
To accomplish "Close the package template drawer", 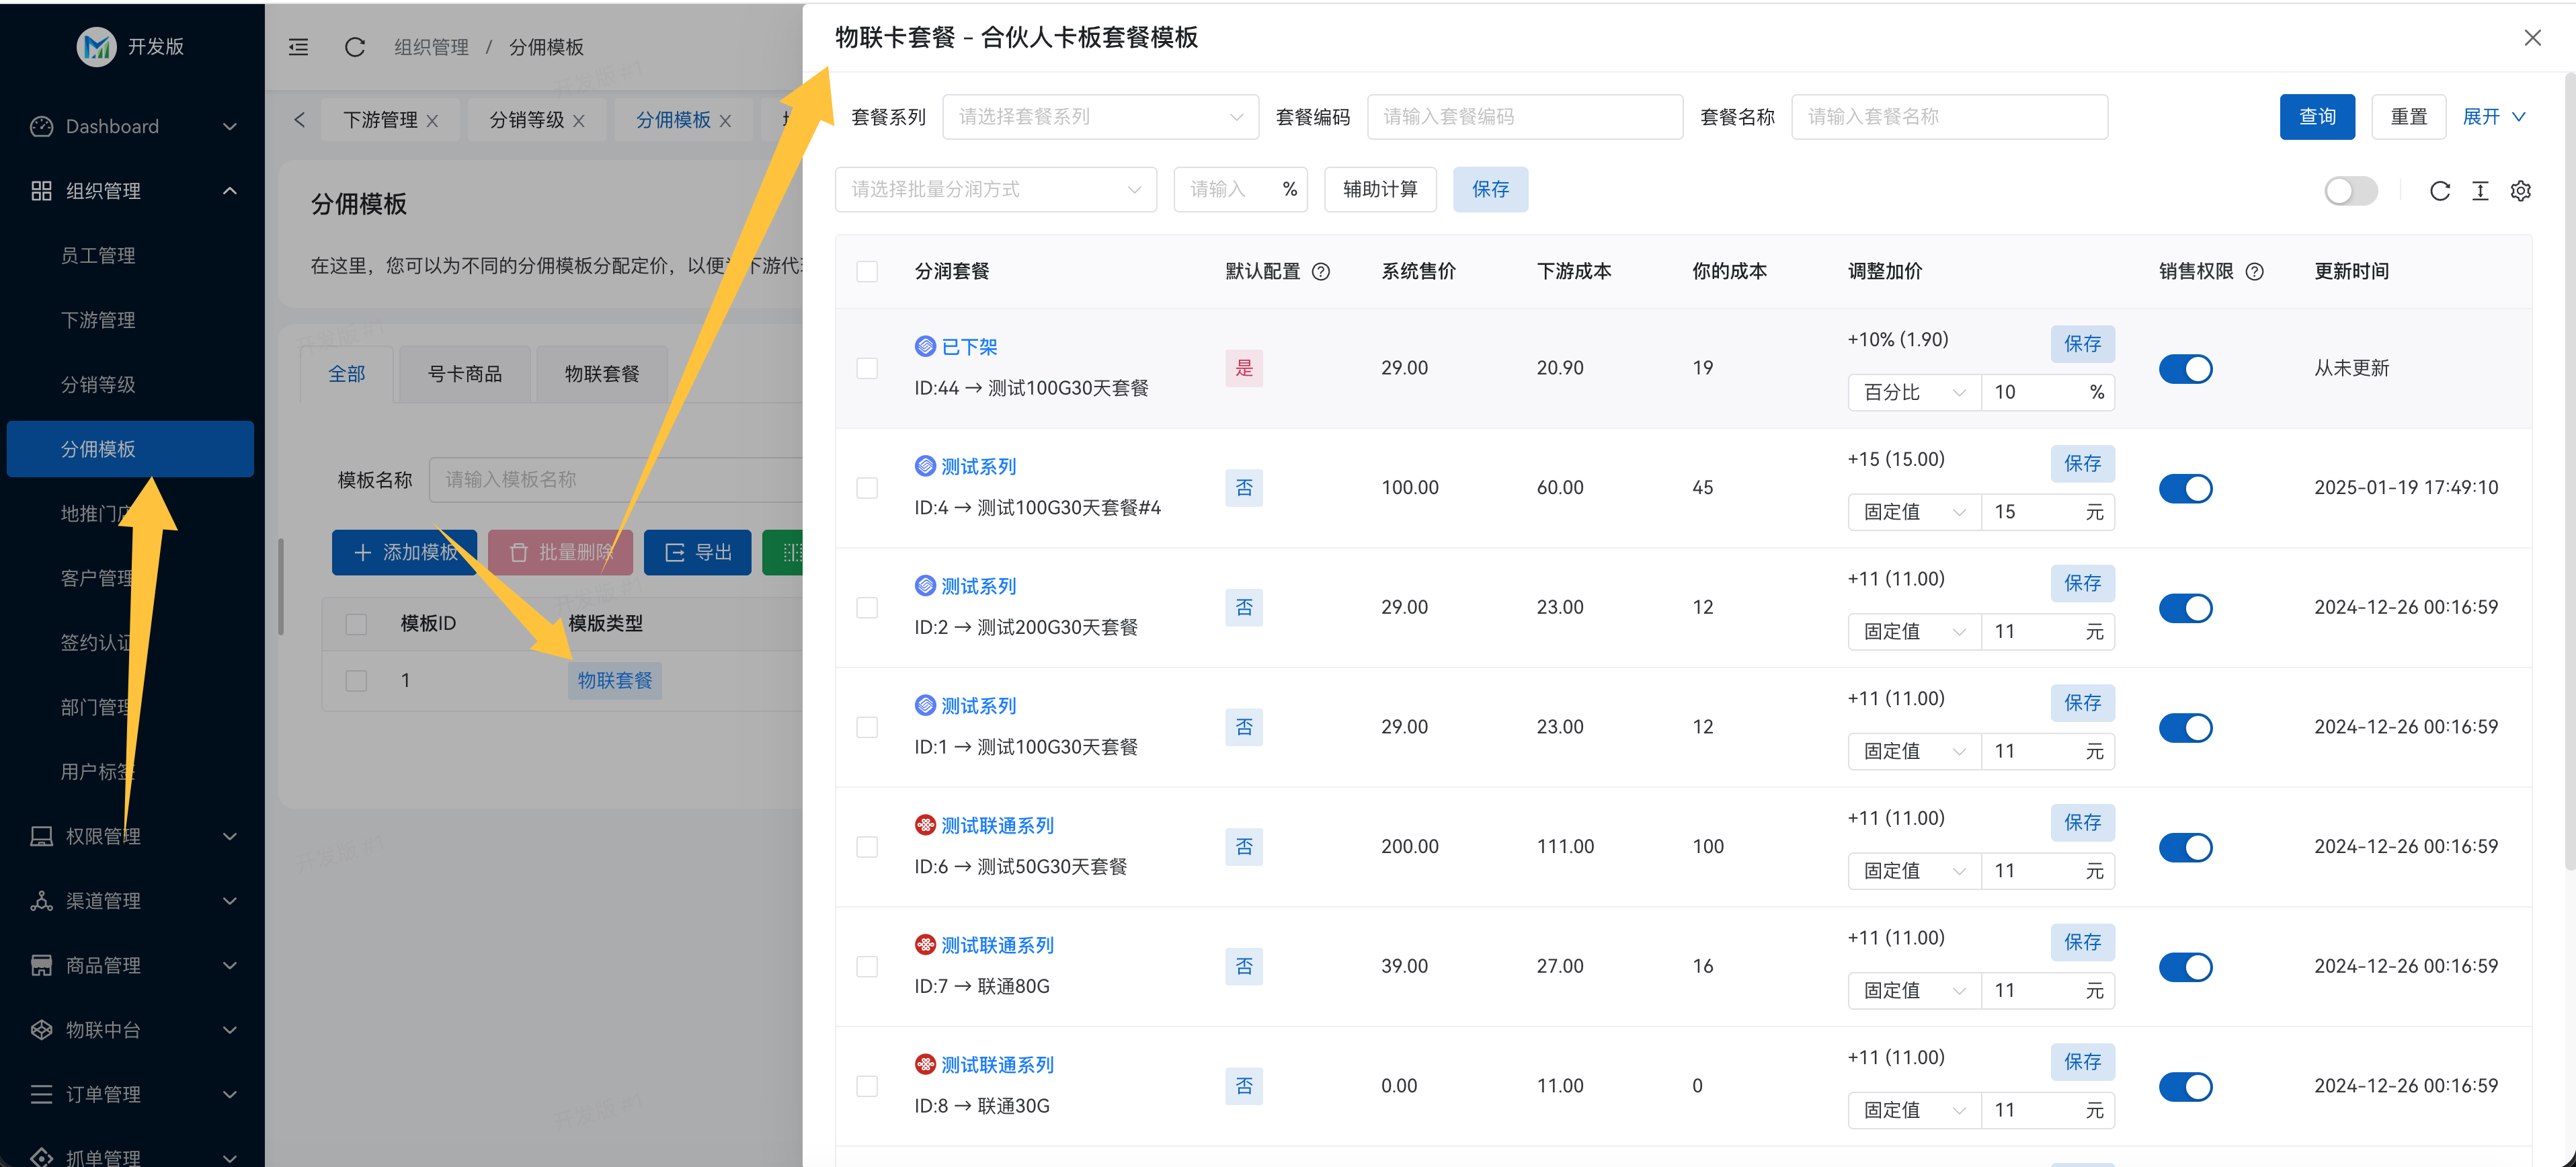I will click(2532, 38).
